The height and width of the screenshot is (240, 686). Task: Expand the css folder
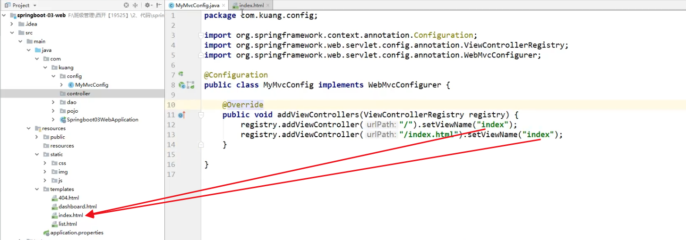45,163
